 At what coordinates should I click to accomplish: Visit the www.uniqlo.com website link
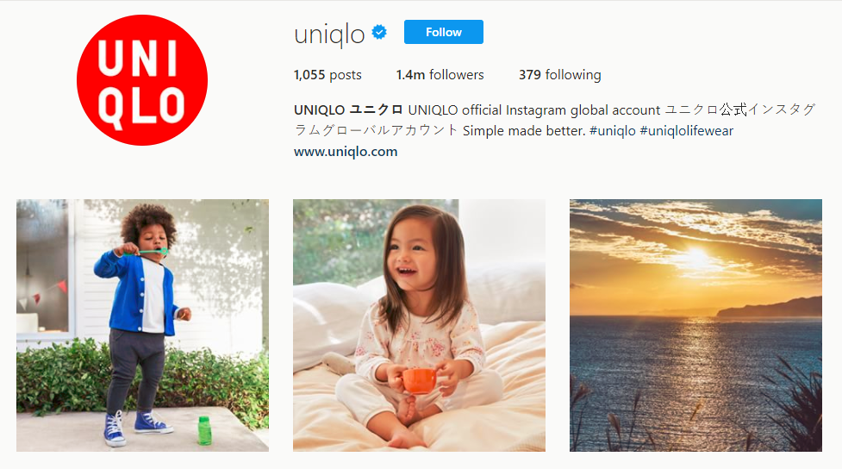tap(346, 152)
